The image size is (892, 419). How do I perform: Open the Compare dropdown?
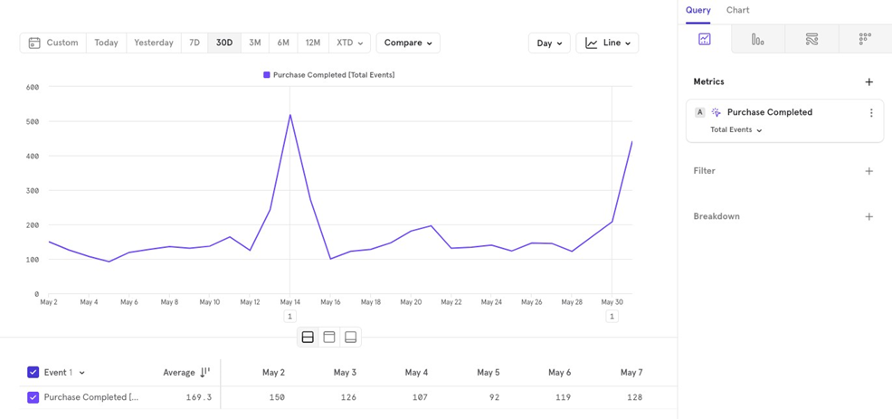click(x=408, y=43)
